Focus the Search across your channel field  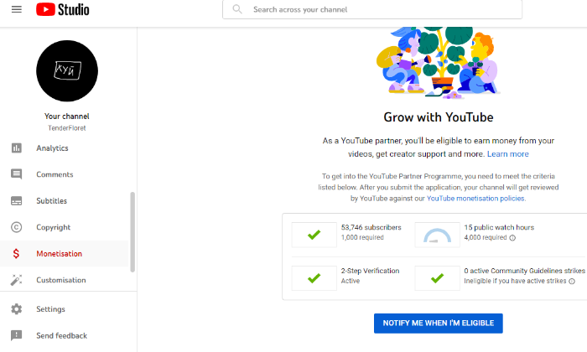[x=372, y=9]
